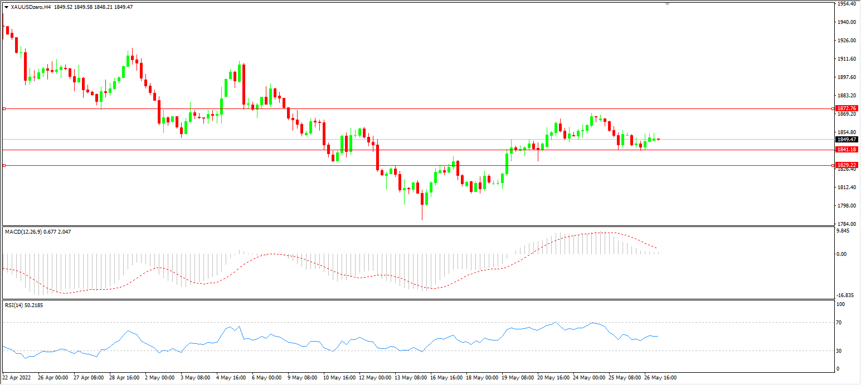Click price scale value 1897.60

click(x=847, y=77)
